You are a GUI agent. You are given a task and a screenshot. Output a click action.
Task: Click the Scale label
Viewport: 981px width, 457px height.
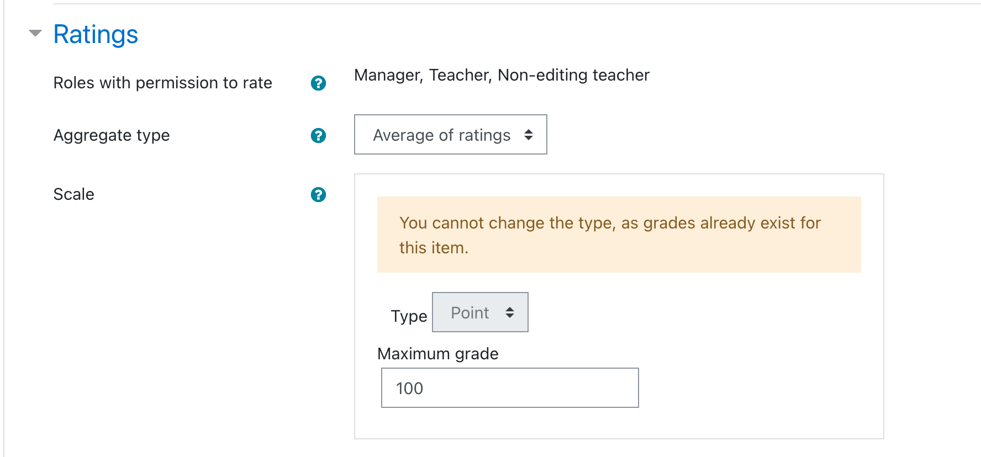[74, 194]
